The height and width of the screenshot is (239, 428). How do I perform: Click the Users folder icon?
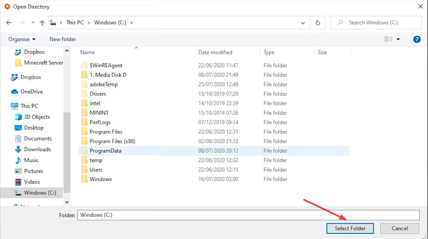pos(84,169)
